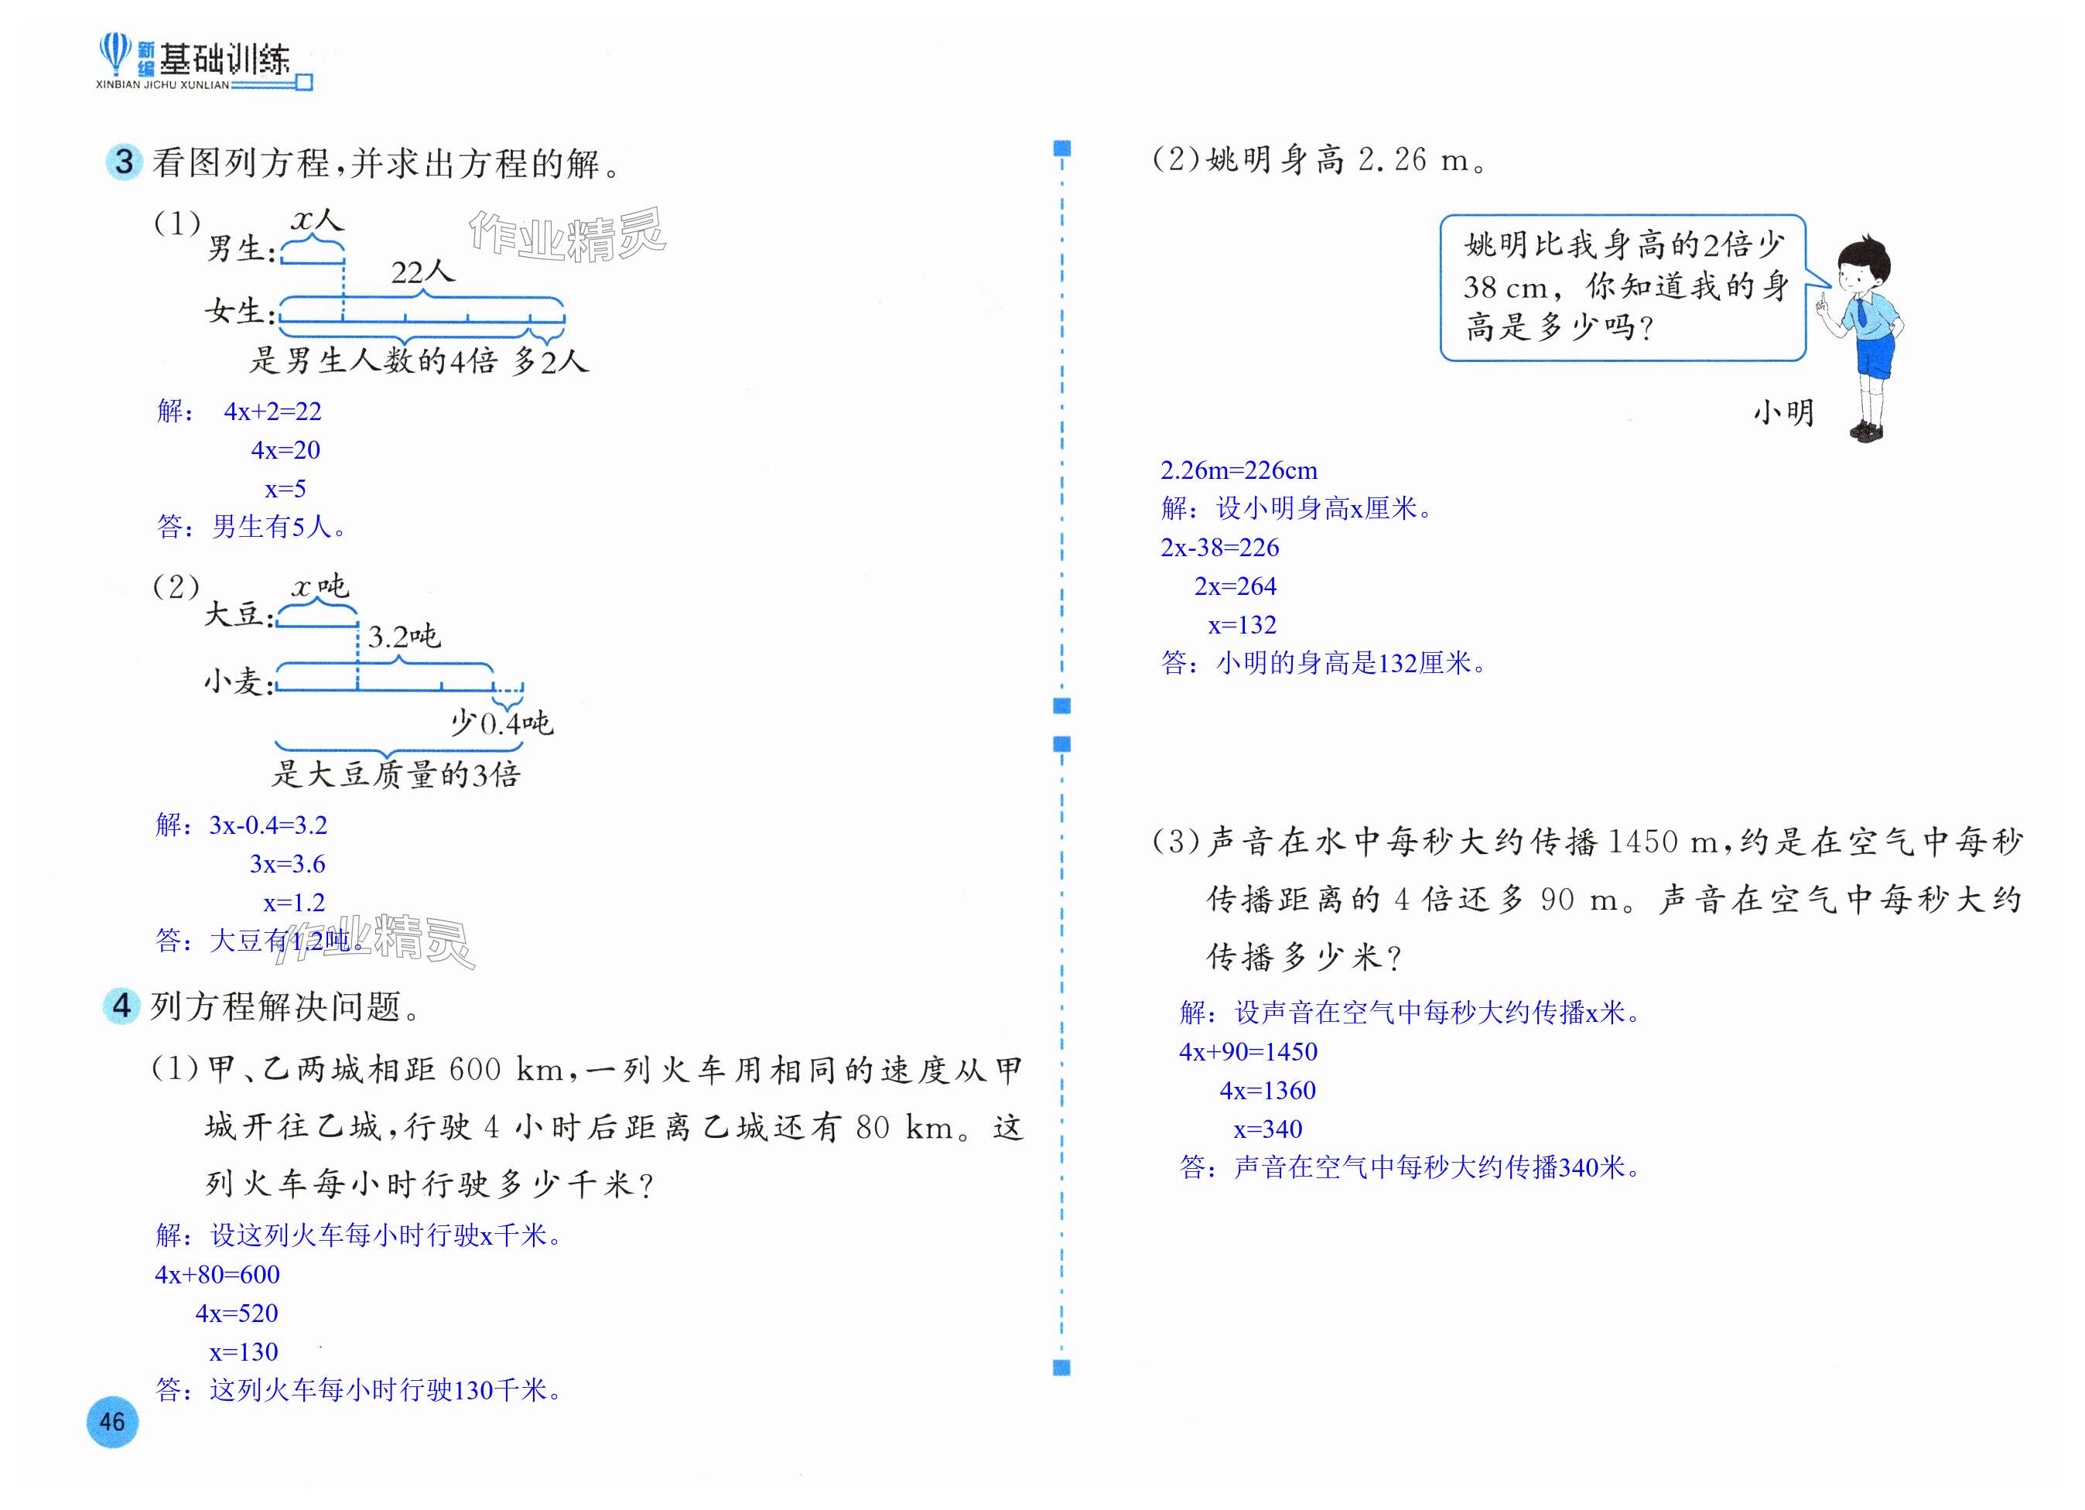Screen dimensions: 2085x1510
Task: Click the 少0.4吨 label
Action: (501, 723)
